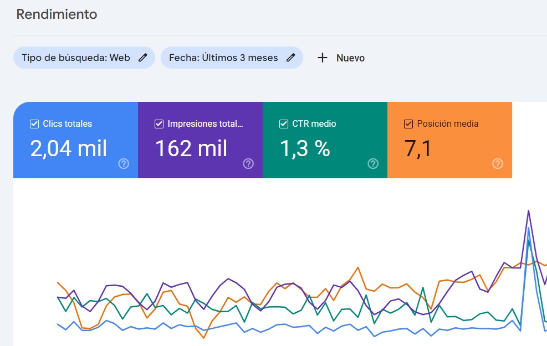Select the 162 mil impressions value
This screenshot has width=547, height=346.
(x=191, y=148)
